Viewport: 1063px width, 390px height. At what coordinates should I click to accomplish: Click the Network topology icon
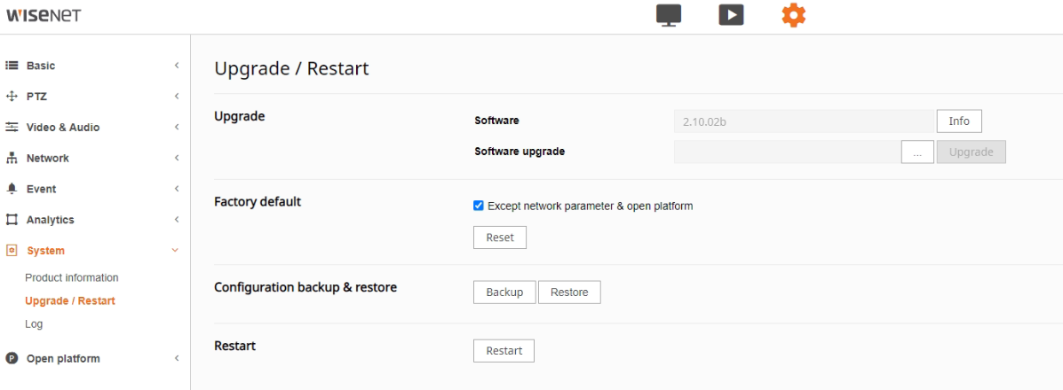12,159
